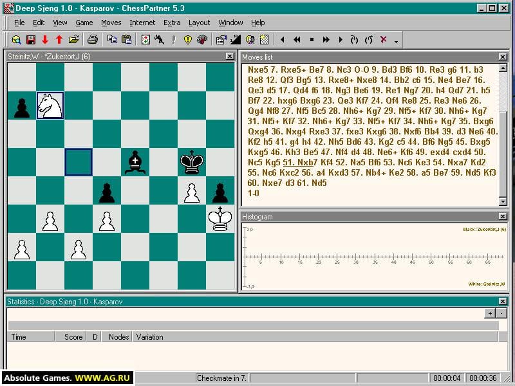Click the new game icon in toolbar
515x386 pixels.
[x=17, y=40]
